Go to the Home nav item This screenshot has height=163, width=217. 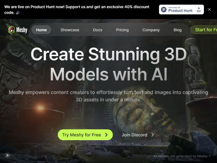(x=42, y=30)
